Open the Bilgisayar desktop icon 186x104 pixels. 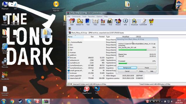(x=5, y=5)
